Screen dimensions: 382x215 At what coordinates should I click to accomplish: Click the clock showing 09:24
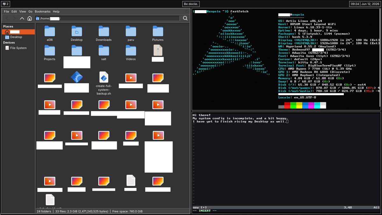pyautogui.click(x=355, y=4)
